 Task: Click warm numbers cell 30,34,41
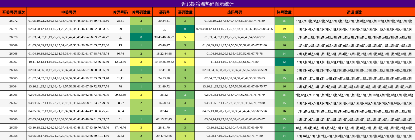point(164,21)
